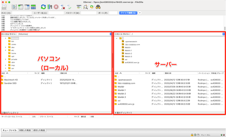
Task: Disconnect from the current server
Action: [x=63, y=7]
